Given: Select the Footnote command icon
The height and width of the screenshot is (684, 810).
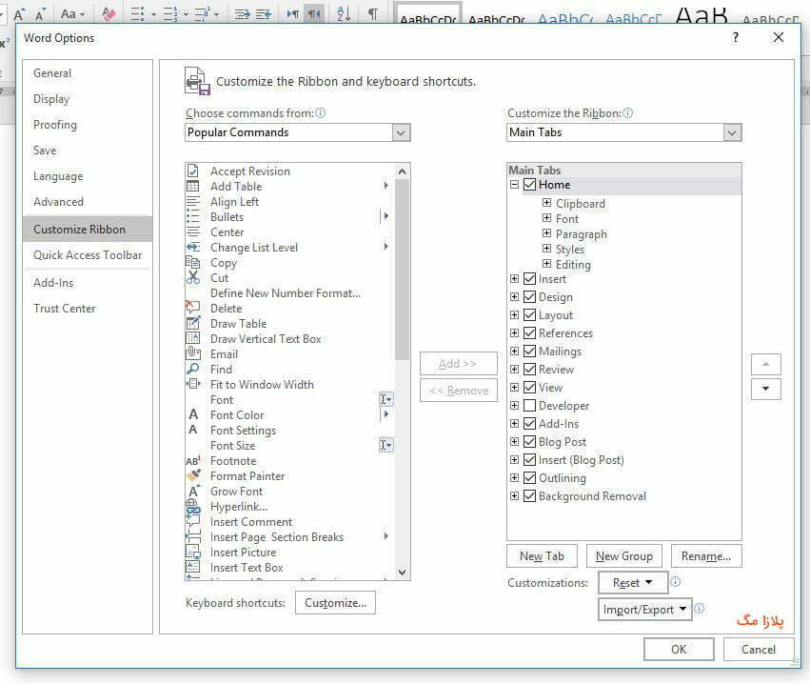Looking at the screenshot, I should coord(192,461).
